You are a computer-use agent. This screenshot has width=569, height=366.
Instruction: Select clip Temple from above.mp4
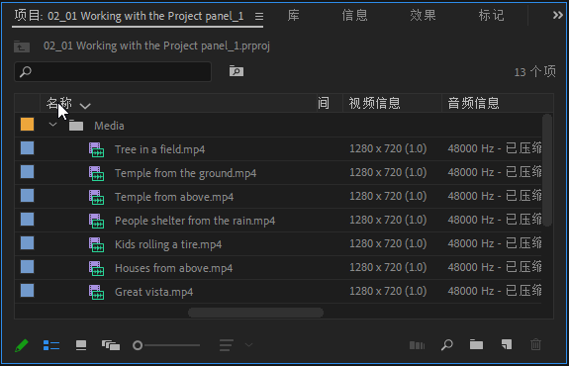[174, 197]
